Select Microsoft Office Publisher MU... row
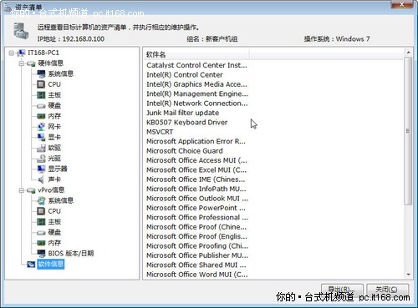 coord(196,255)
